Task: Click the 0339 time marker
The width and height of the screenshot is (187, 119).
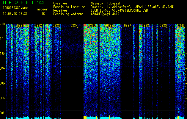Action: pyautogui.click(x=163, y=26)
